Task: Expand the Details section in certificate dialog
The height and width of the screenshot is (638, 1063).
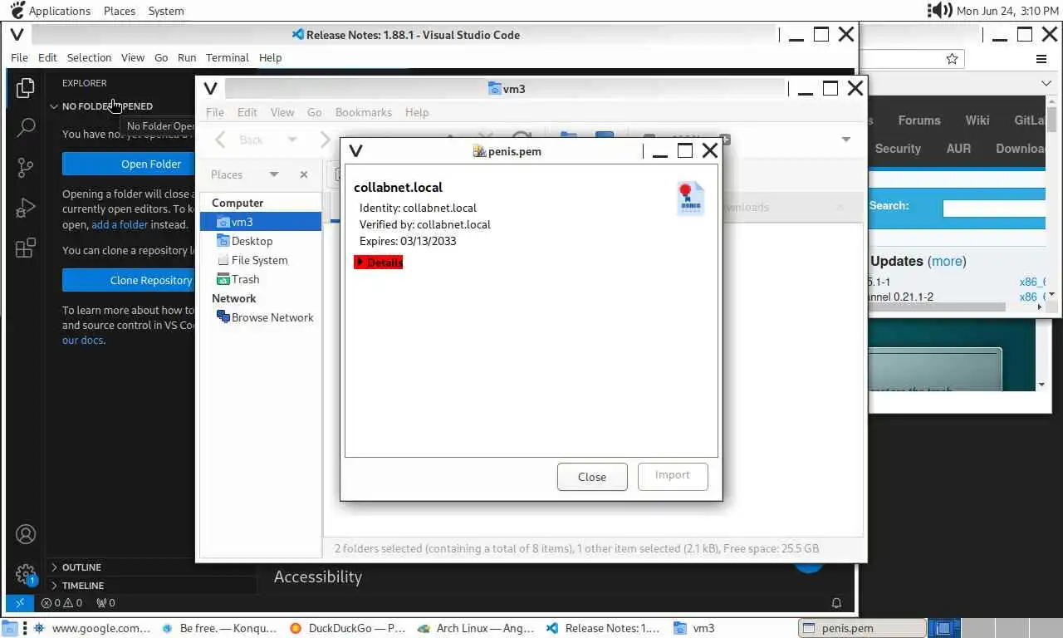Action: coord(379,263)
